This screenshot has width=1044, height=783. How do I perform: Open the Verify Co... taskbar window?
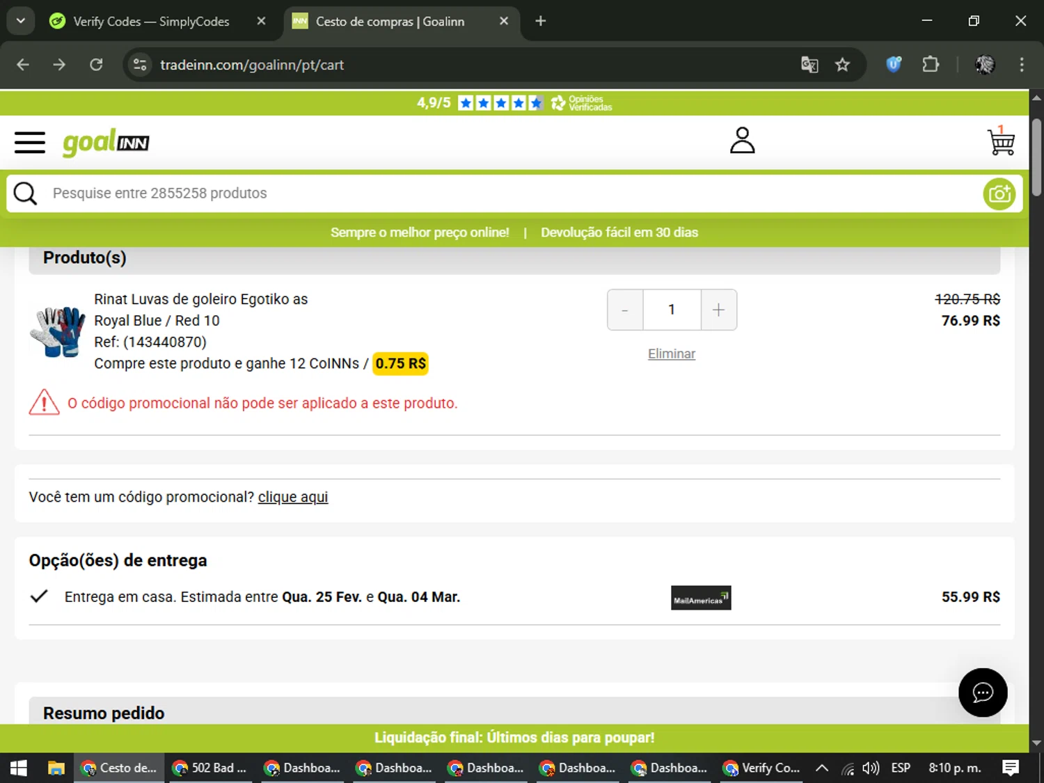click(x=762, y=768)
